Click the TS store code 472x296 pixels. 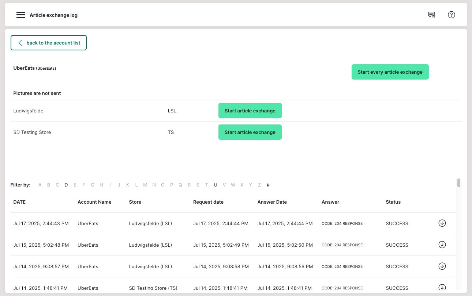[171, 132]
